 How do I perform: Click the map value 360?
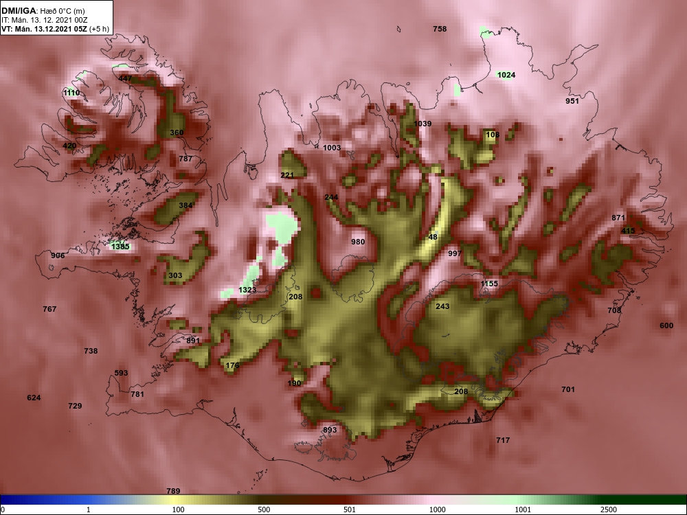(177, 133)
